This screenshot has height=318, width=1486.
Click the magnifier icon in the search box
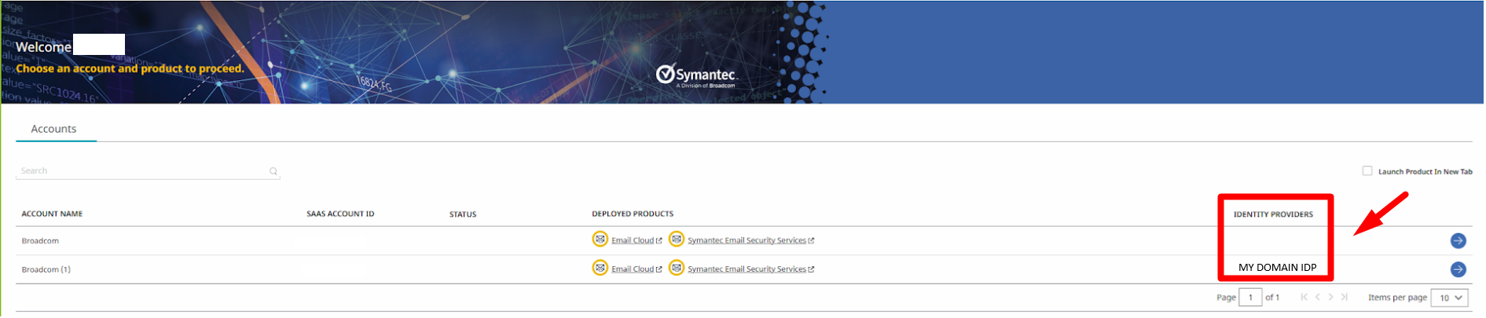click(273, 171)
